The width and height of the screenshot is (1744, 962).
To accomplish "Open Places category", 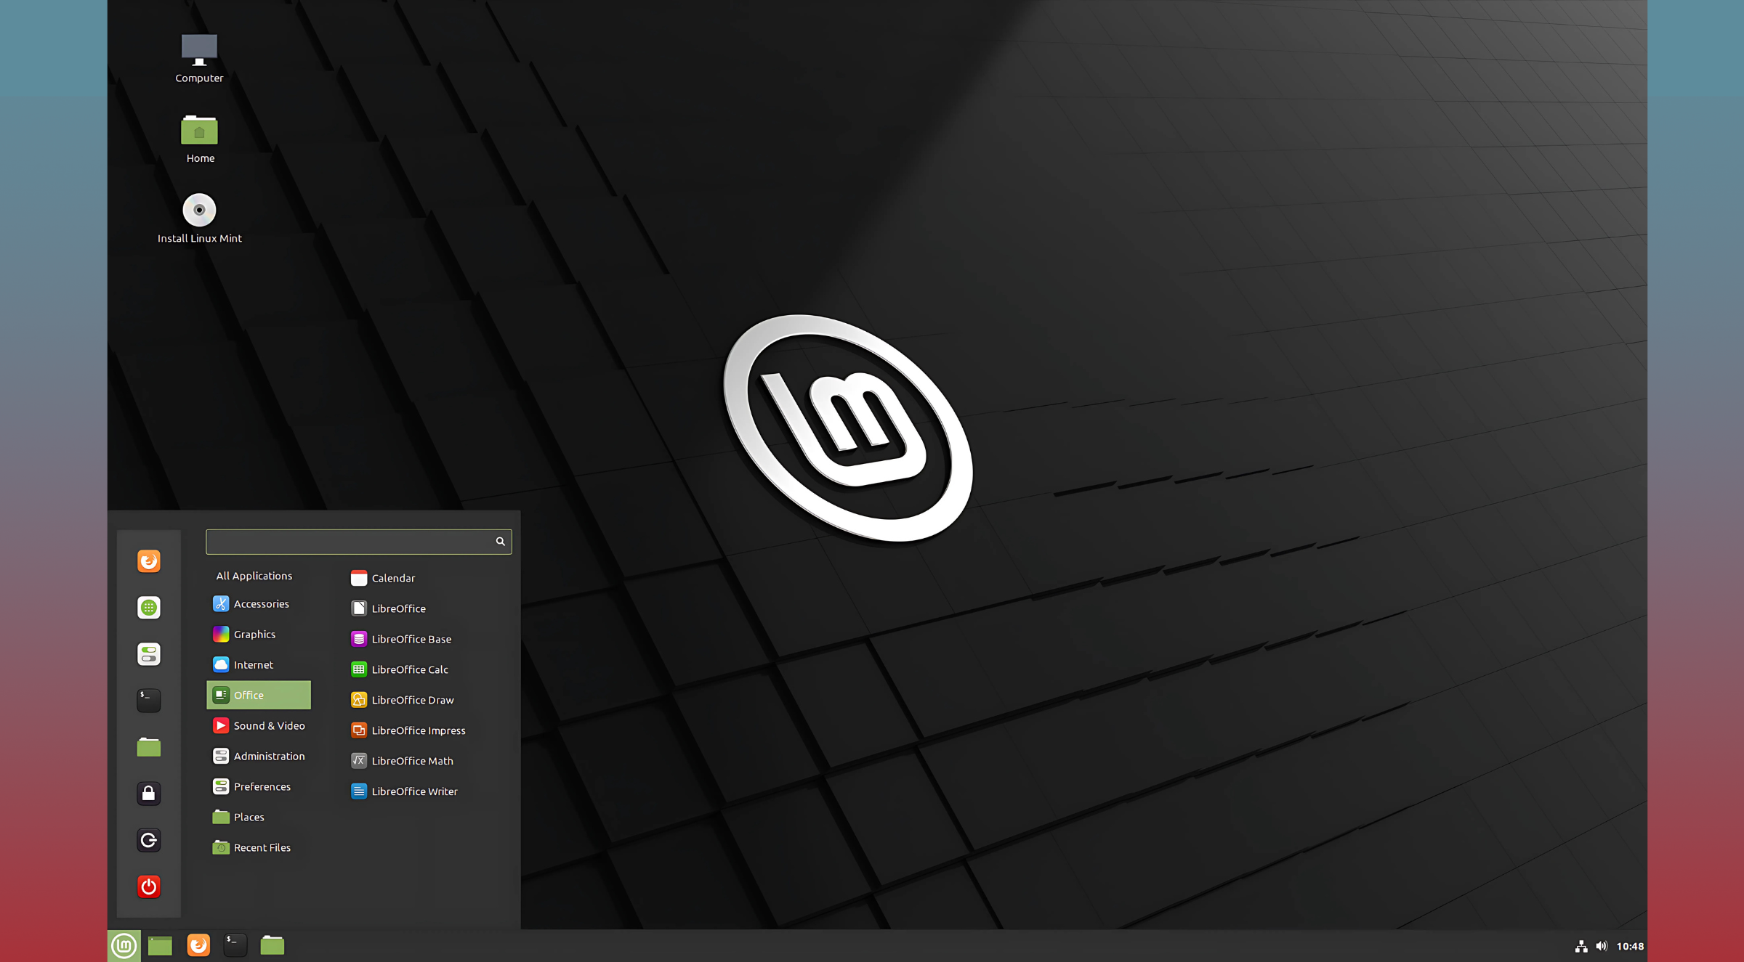I will point(259,818).
